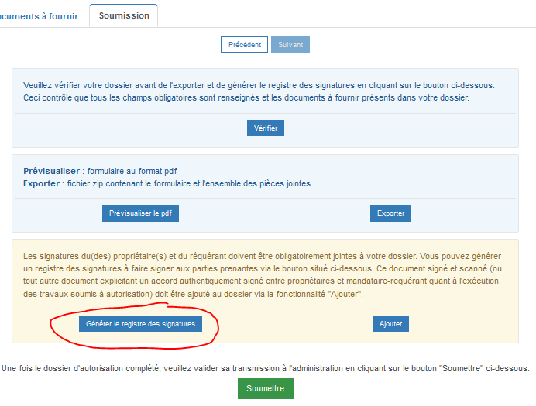Export the dossier zip with Exporter

pos(390,213)
